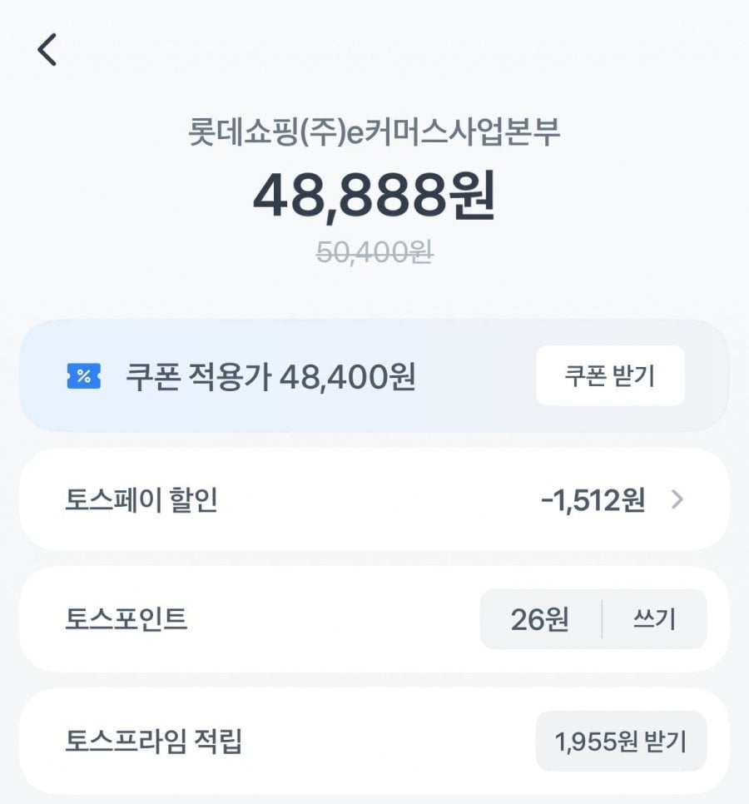Tap the back arrow icon
749x804 pixels.
(x=47, y=50)
